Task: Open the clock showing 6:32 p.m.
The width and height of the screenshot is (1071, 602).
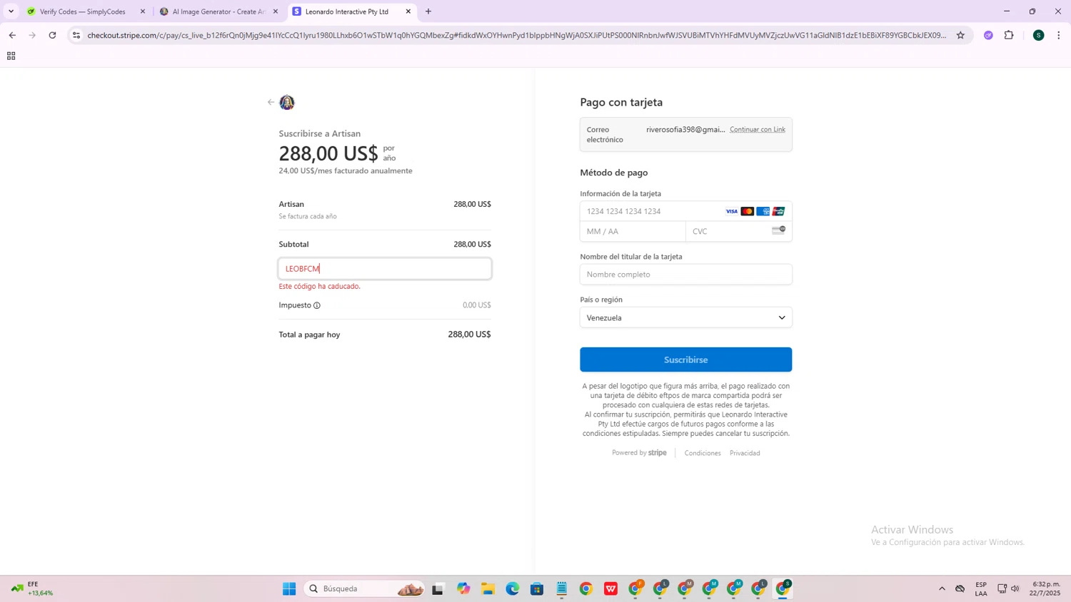Action: pyautogui.click(x=1046, y=588)
